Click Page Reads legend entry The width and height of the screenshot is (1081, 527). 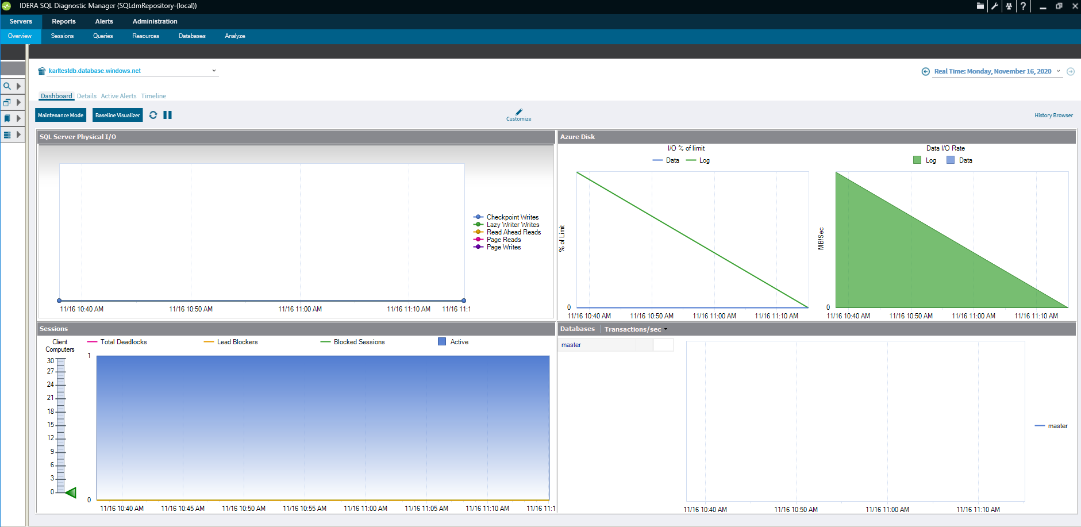click(x=497, y=240)
